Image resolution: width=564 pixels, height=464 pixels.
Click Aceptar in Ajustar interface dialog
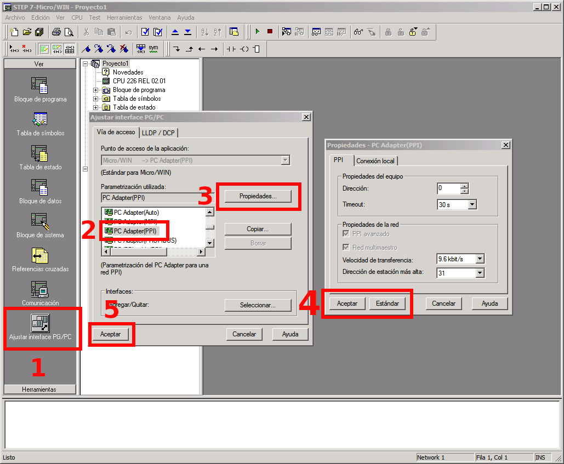(x=110, y=334)
